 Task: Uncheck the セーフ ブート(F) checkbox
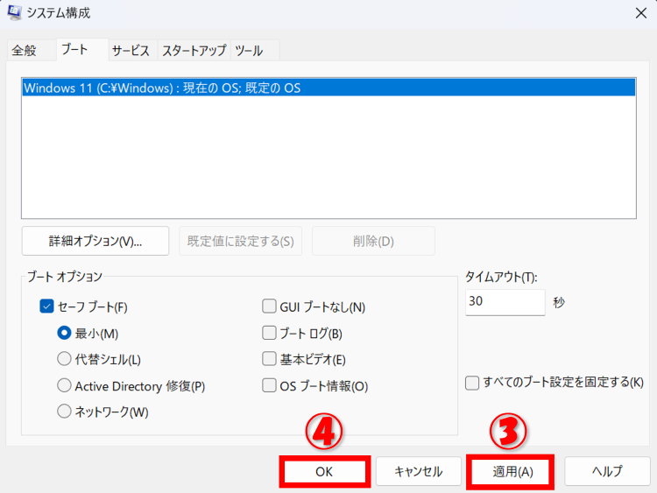point(47,306)
